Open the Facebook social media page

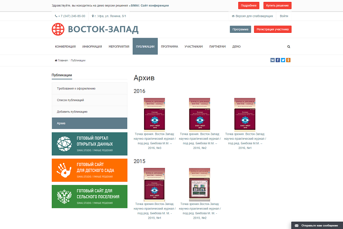point(278,60)
